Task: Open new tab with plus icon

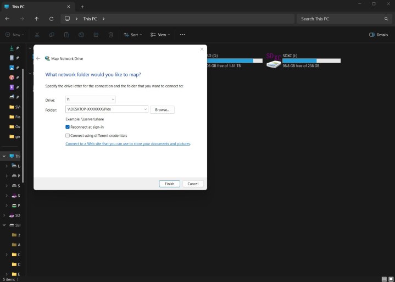Action: click(x=82, y=7)
